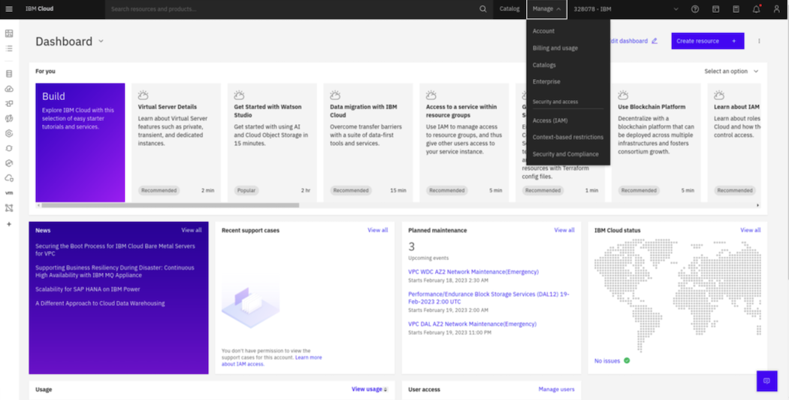Image resolution: width=789 pixels, height=400 pixels.
Task: Click Learn more about IAM access link
Action: point(272,361)
